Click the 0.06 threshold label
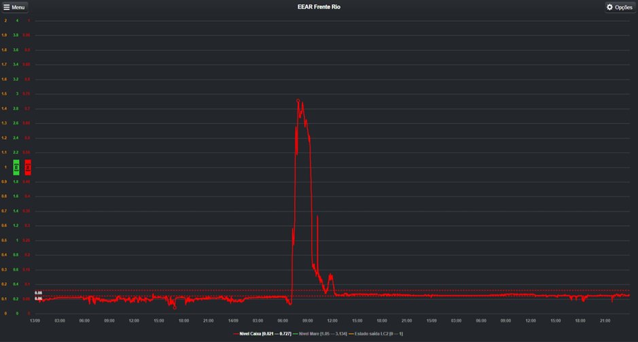Image resolution: width=638 pixels, height=342 pixels. tap(38, 298)
